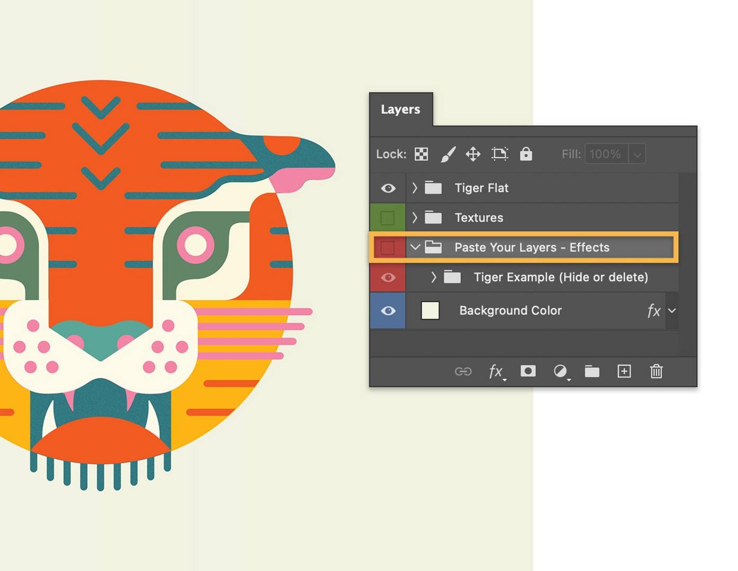
Task: Switch to the Layers tab
Action: tap(400, 109)
